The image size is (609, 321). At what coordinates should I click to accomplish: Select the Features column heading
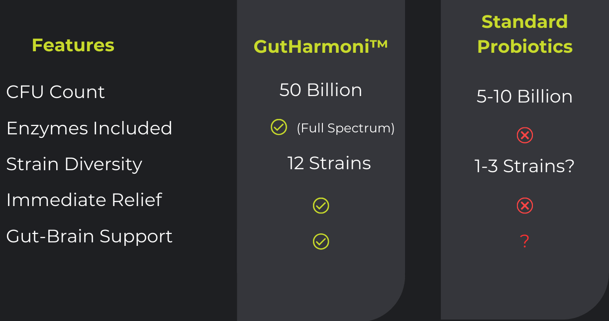click(73, 45)
